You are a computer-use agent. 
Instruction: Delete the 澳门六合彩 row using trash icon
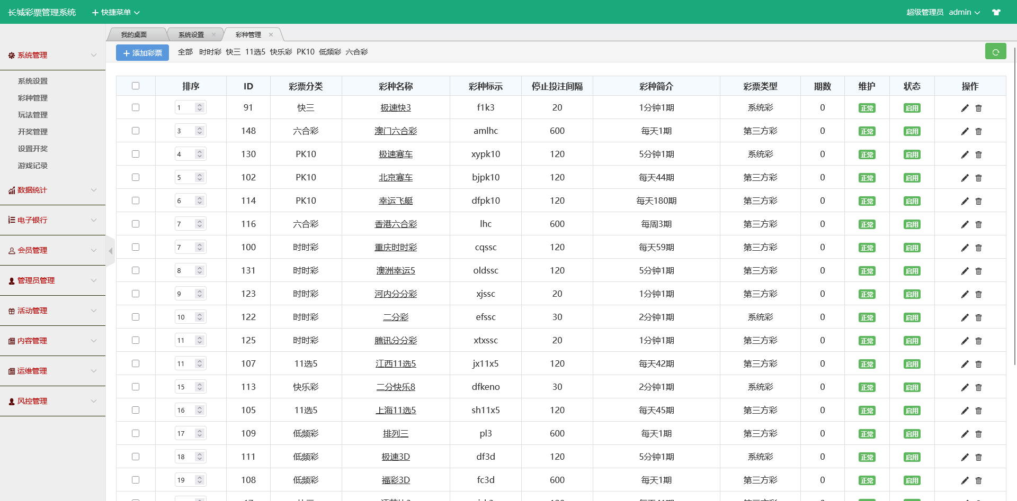(x=978, y=131)
